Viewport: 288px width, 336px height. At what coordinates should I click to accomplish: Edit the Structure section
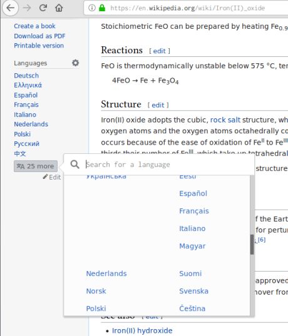(158, 105)
